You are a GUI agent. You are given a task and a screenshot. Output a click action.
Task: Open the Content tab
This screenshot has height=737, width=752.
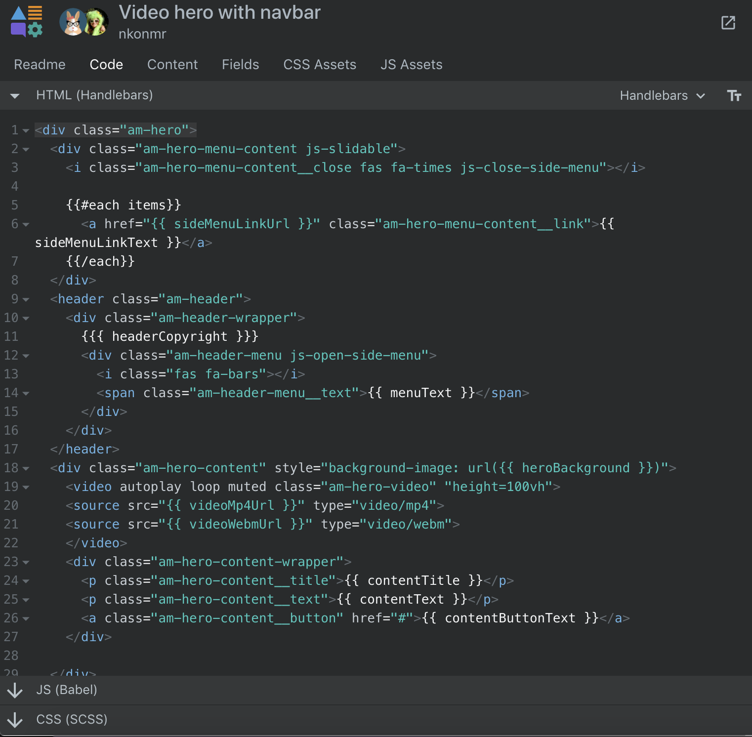pos(172,64)
